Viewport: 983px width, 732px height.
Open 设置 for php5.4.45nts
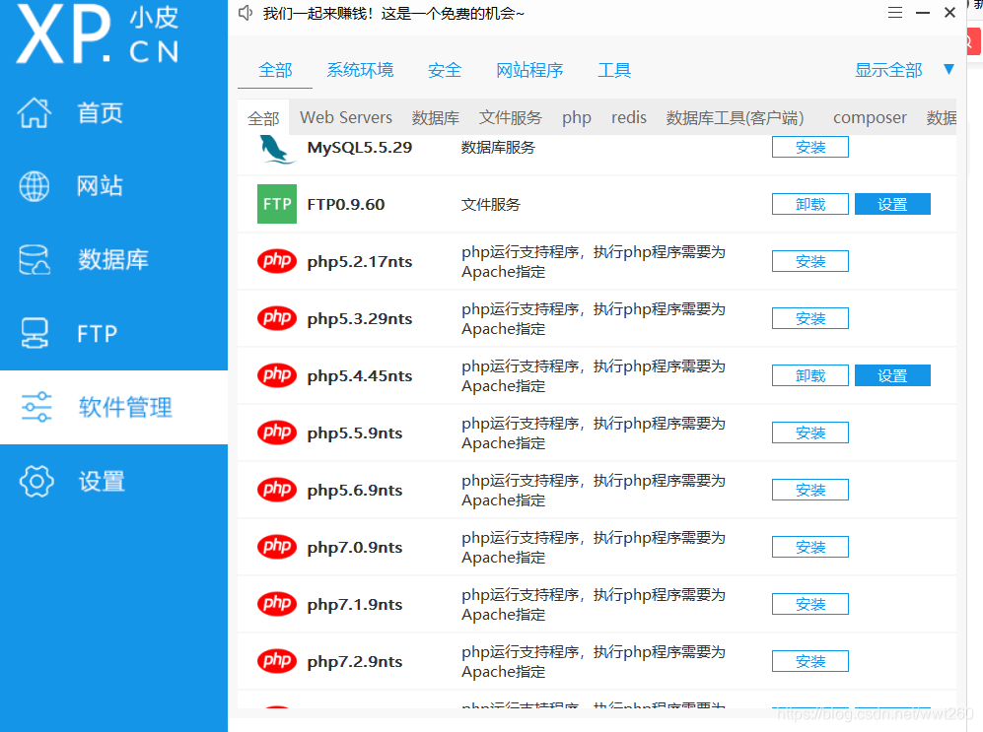892,375
